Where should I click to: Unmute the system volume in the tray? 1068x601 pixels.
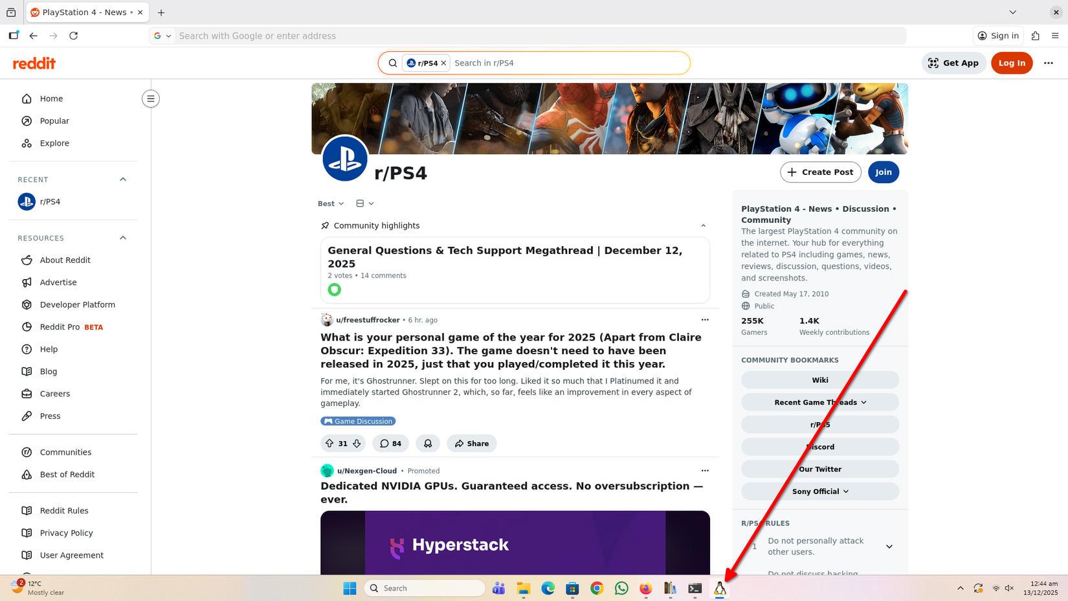point(1009,588)
